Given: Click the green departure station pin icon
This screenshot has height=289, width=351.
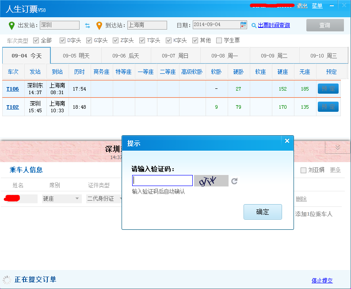Looking at the screenshot, I should 11,25.
